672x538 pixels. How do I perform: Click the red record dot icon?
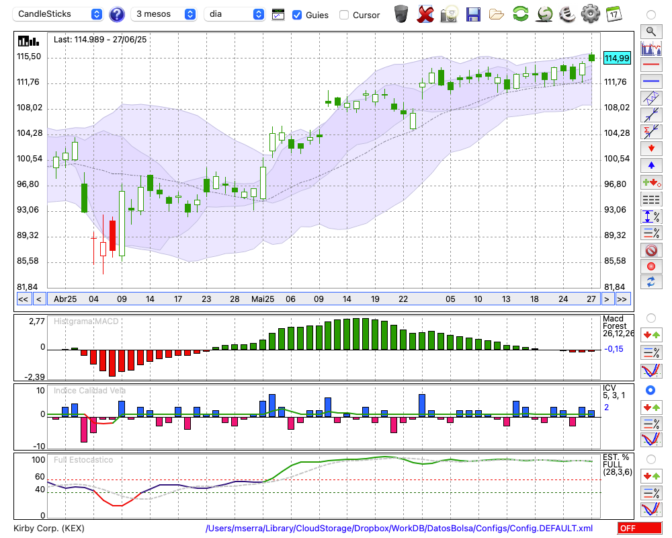(x=651, y=266)
